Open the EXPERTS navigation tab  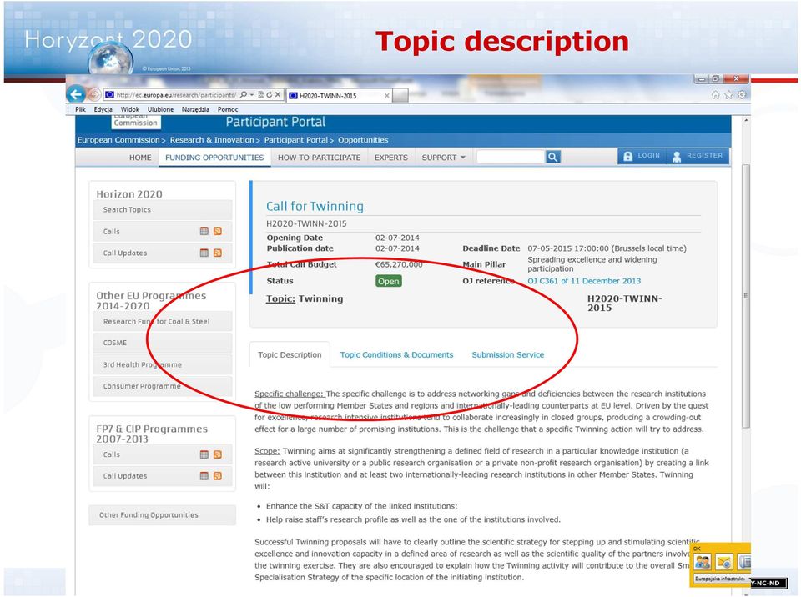391,158
